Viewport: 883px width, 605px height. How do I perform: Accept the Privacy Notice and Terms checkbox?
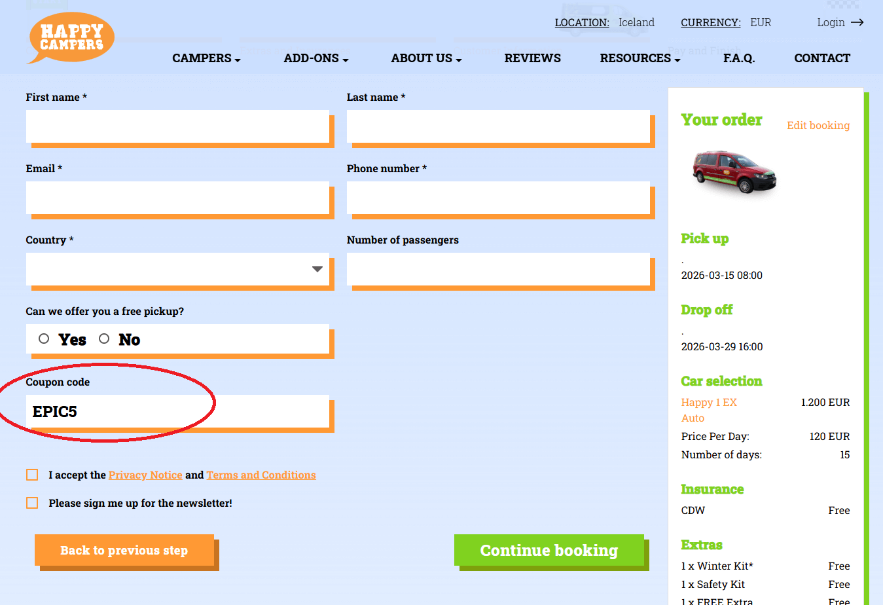coord(32,475)
